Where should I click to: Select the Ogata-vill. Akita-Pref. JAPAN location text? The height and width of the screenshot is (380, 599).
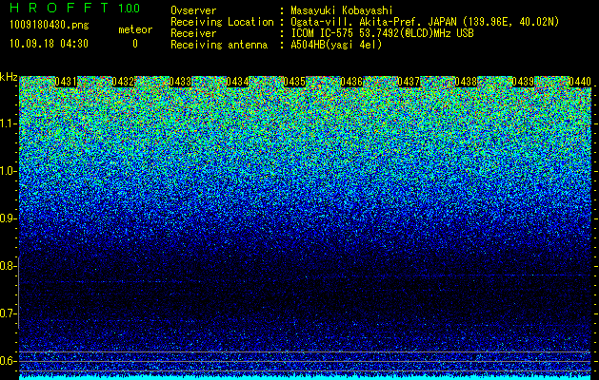[x=425, y=22]
